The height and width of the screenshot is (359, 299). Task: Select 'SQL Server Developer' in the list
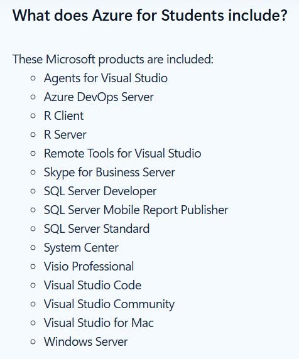100,191
